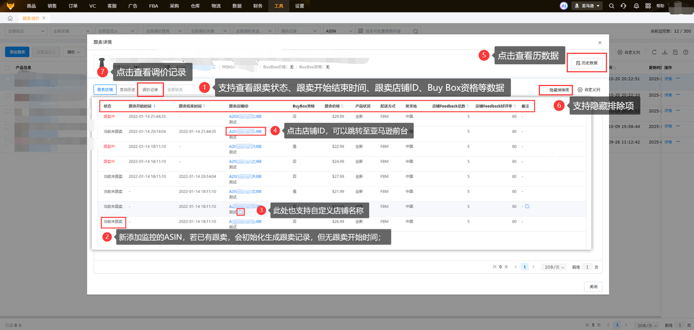
Task: Open shop ID link in the $22.99 row
Action: click(x=246, y=146)
